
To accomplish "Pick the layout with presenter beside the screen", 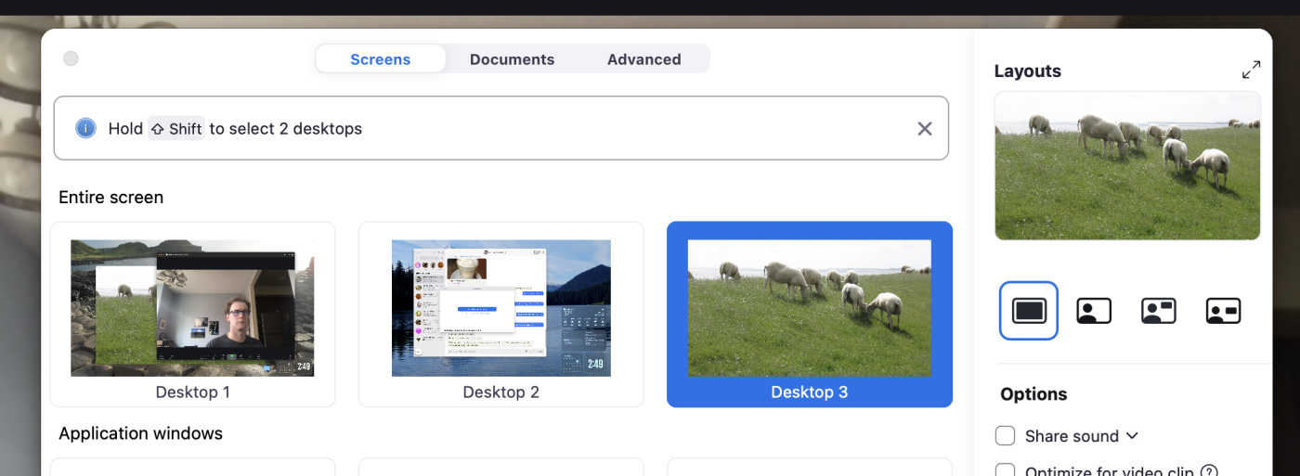I will [1223, 311].
